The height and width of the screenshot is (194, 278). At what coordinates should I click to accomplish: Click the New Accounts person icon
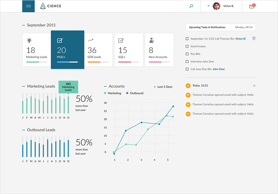pyautogui.click(x=152, y=40)
